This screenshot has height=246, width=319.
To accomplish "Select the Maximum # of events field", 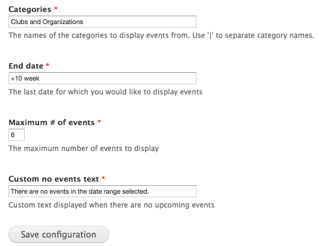I will pos(16,135).
